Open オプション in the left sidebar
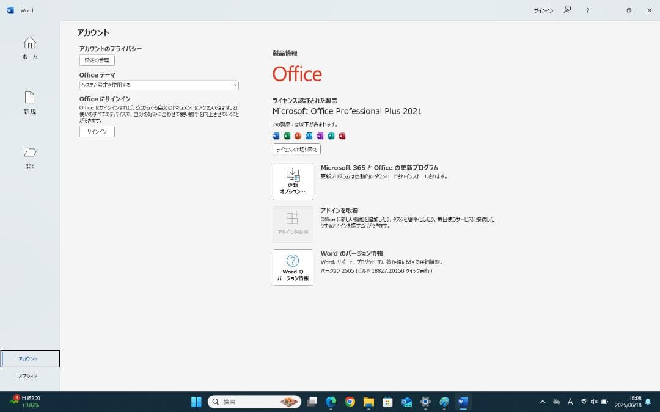 [28, 376]
